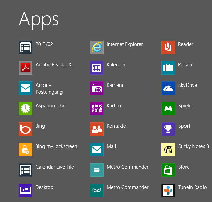Open Metro Commander folder icon
This screenshot has height=202, width=212.
coord(97,170)
